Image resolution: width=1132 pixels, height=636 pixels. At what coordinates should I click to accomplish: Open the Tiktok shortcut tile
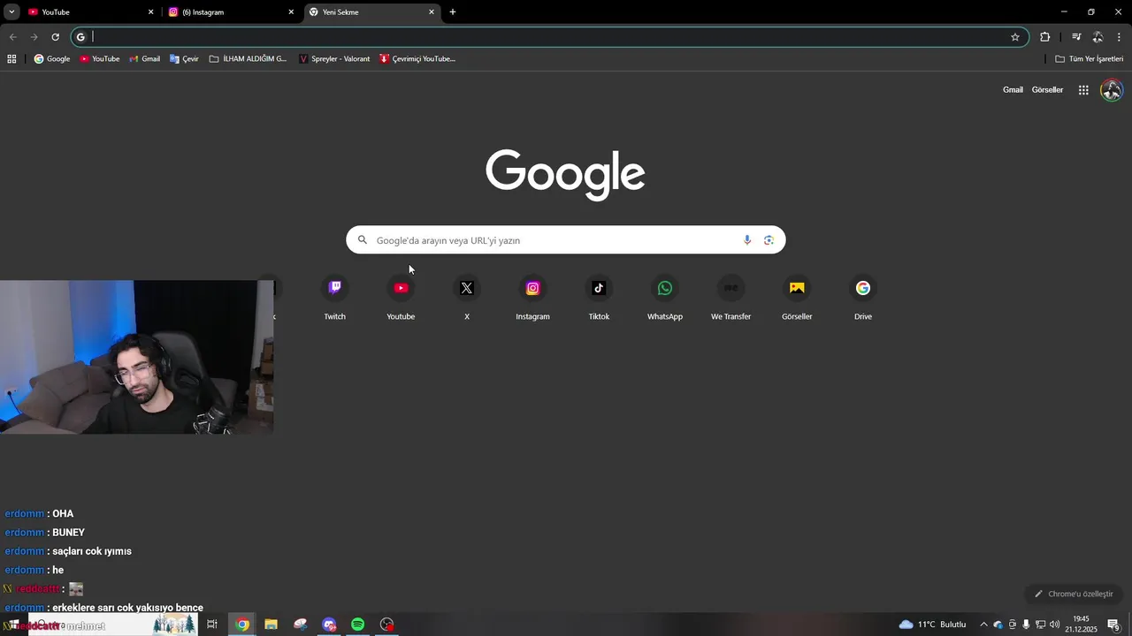tap(599, 298)
